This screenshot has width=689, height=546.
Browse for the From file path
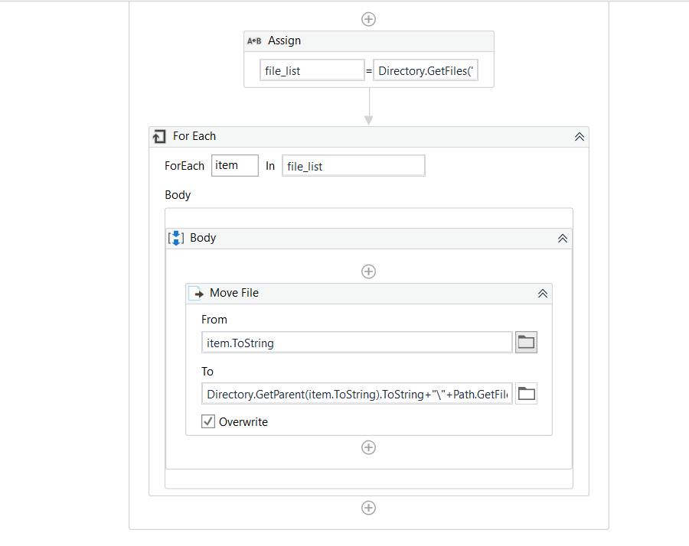point(526,343)
